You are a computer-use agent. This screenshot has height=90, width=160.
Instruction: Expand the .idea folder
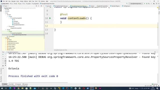point(4,10)
